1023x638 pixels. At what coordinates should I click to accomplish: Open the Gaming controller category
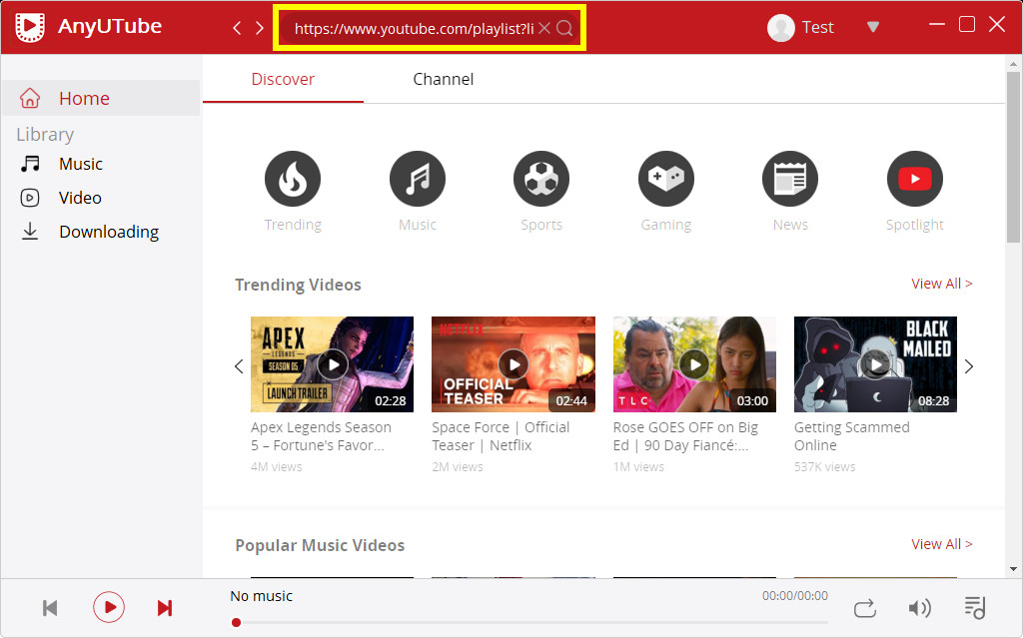click(666, 179)
